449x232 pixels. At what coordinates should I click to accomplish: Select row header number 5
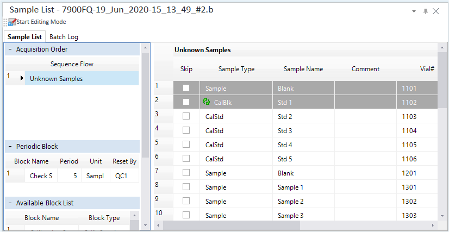pyautogui.click(x=164, y=145)
